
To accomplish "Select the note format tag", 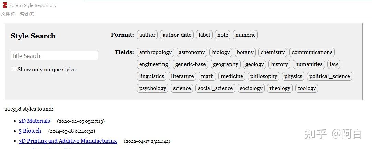I will (x=223, y=35).
